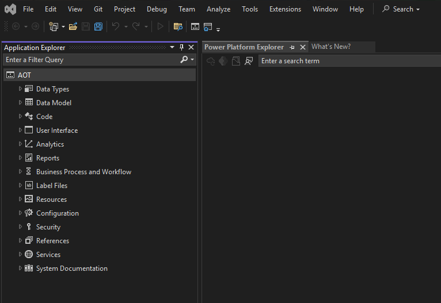Viewport: 441px width, 303px height.
Task: Open the Window menu
Action: (325, 9)
